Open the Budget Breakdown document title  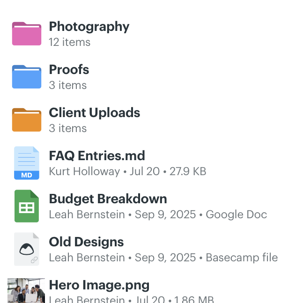point(108,199)
